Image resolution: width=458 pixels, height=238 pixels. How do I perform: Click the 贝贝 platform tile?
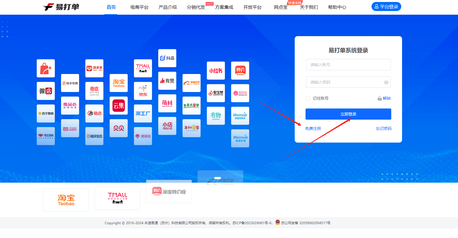tap(119, 128)
